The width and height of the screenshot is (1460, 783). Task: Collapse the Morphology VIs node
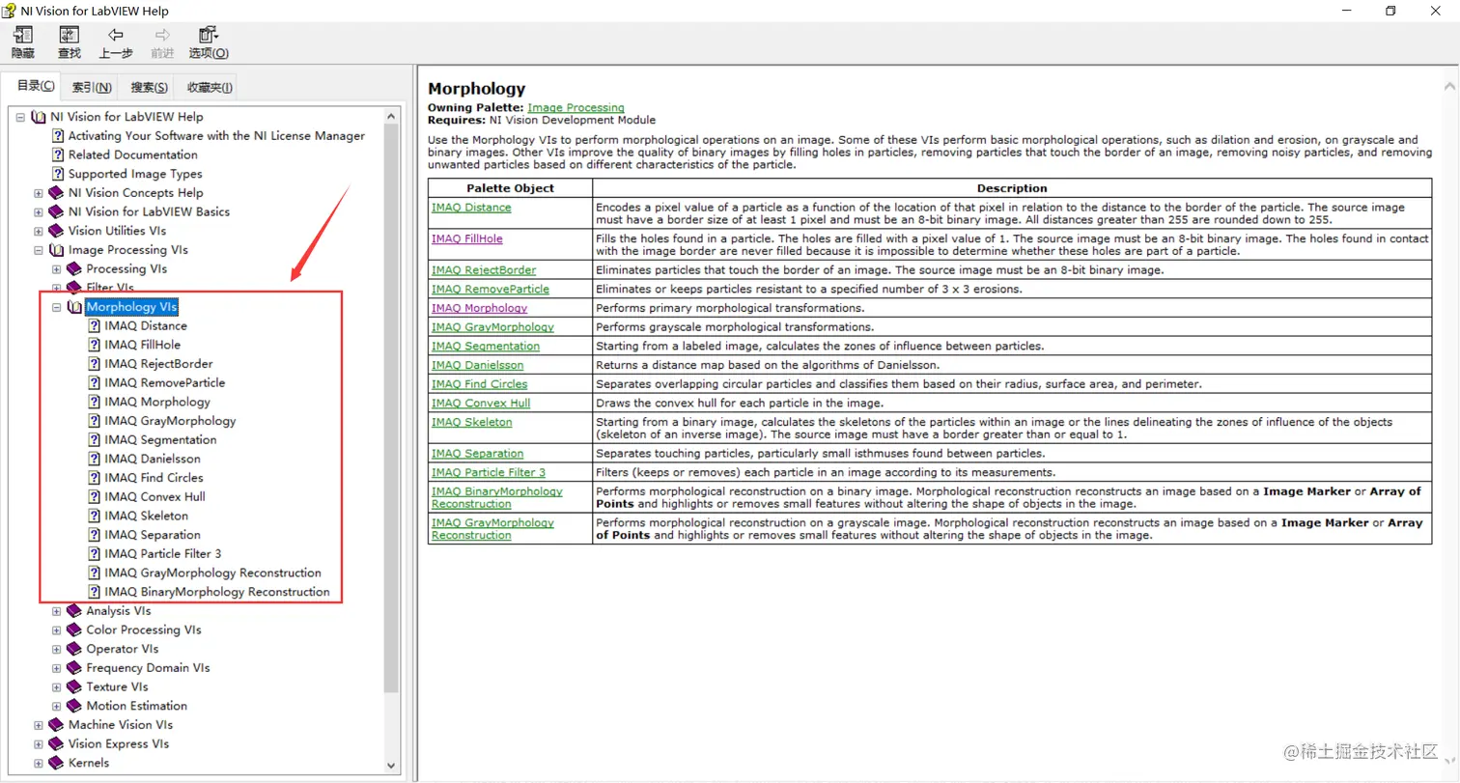pyautogui.click(x=56, y=307)
